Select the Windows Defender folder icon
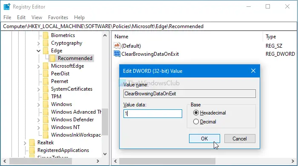 pyautogui.click(x=46, y=120)
